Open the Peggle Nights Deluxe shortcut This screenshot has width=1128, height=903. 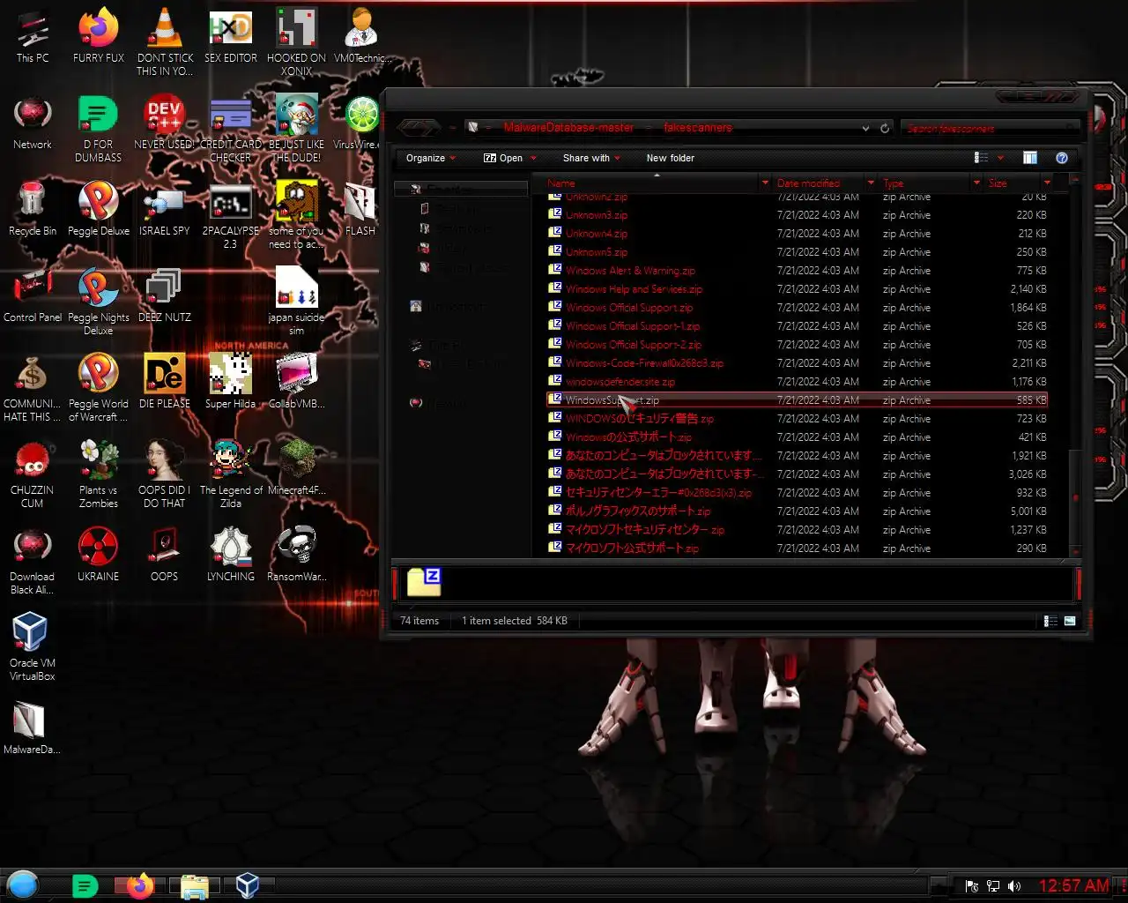[x=99, y=302]
